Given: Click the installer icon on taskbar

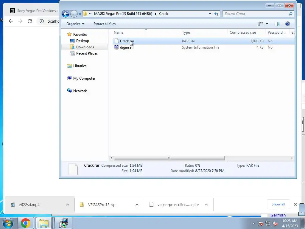Looking at the screenshot, I should 63,223.
